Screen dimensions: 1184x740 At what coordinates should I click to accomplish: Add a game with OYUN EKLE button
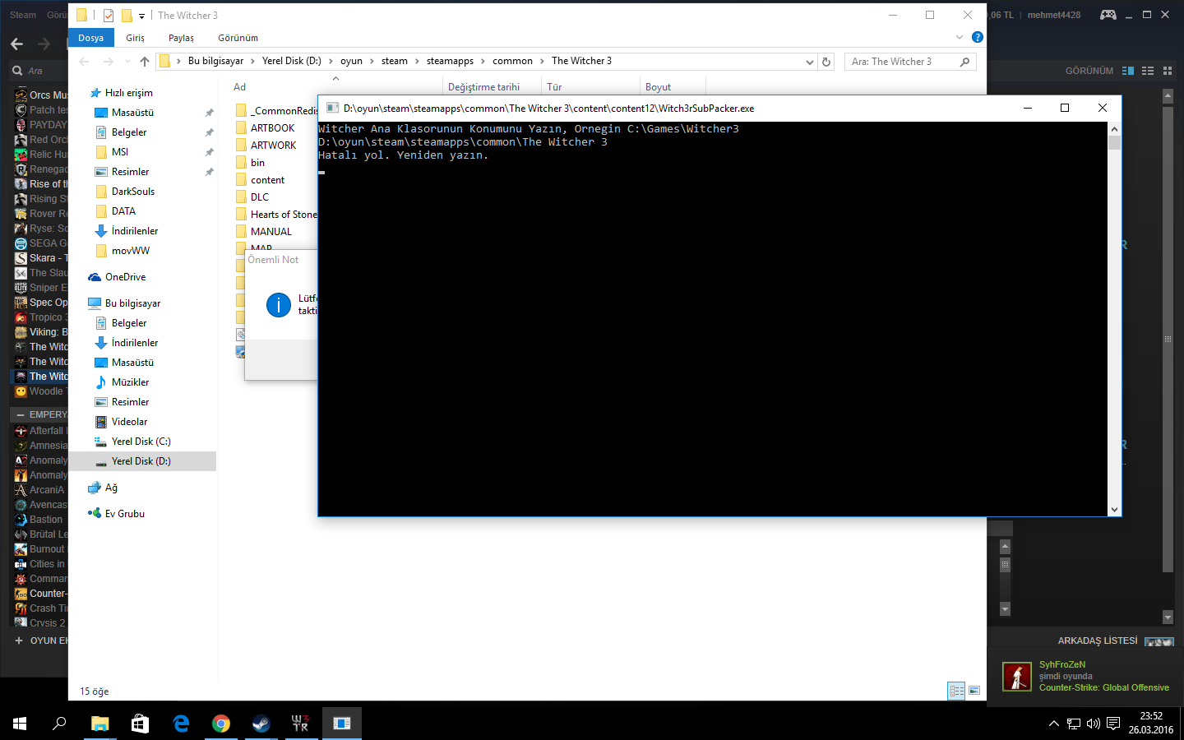[41, 641]
